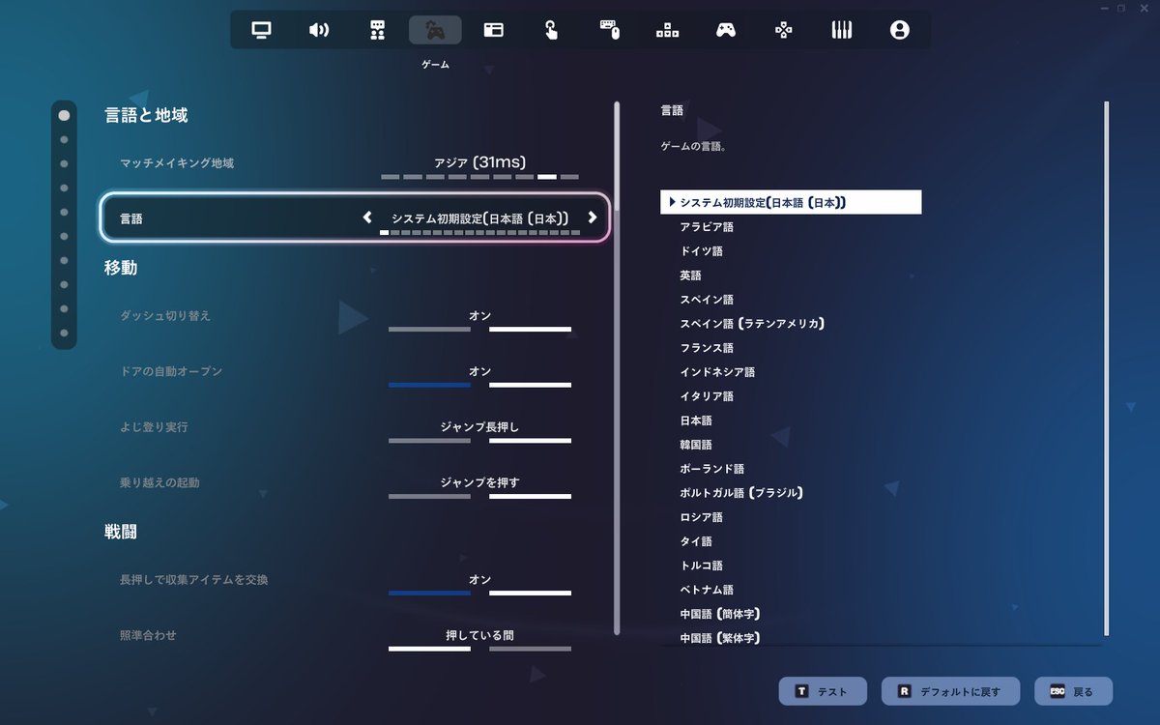Viewport: 1160px width, 725px height.
Task: Click the ESC key icon on 戻る
Action: point(1058,691)
